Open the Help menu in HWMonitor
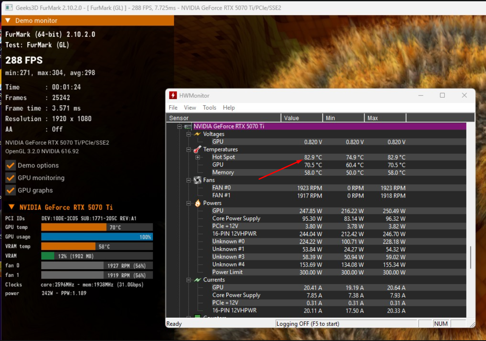Viewport: 486px width, 341px height. 229,107
